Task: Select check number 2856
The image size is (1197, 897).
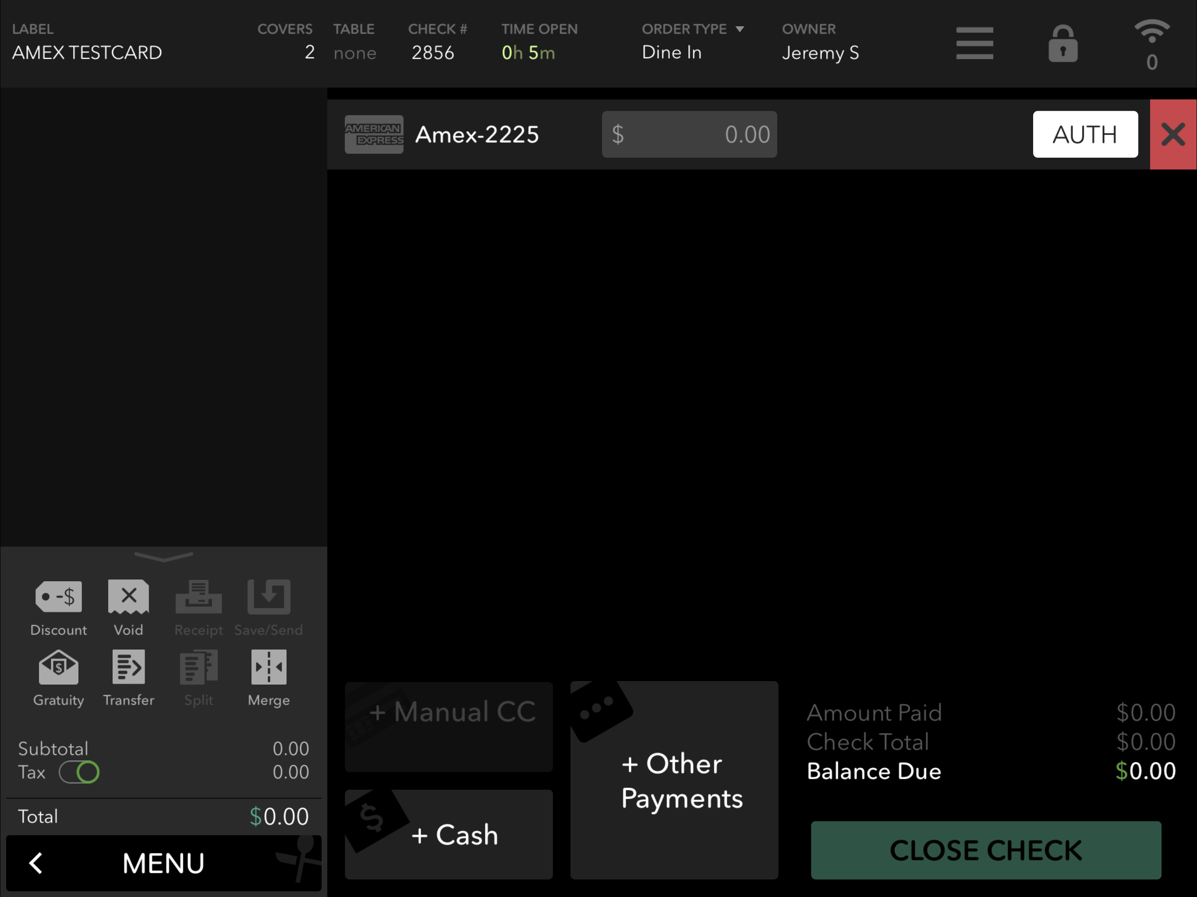Action: (x=432, y=53)
